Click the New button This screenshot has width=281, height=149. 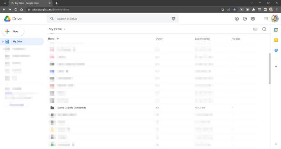[13, 31]
